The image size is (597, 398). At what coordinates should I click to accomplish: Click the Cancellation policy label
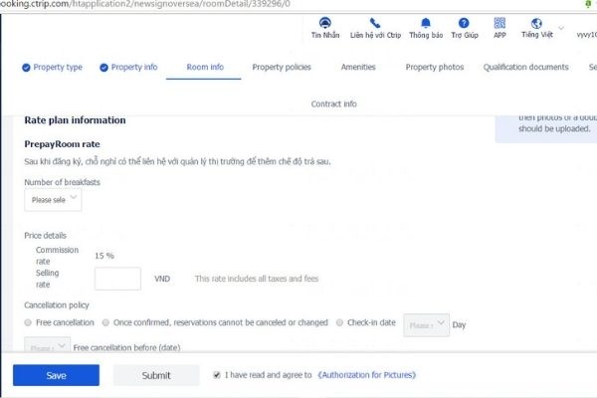[x=57, y=305]
